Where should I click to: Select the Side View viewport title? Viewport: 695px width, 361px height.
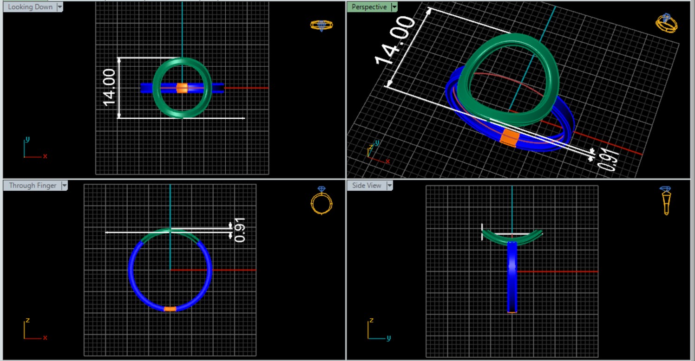point(367,186)
